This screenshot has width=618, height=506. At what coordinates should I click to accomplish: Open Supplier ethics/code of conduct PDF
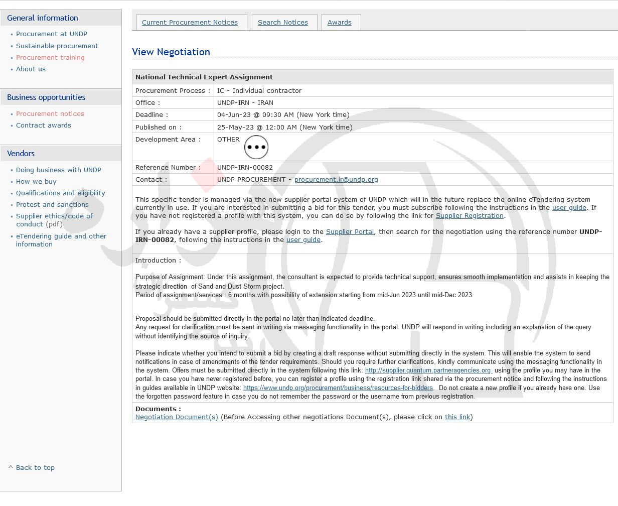(54, 220)
